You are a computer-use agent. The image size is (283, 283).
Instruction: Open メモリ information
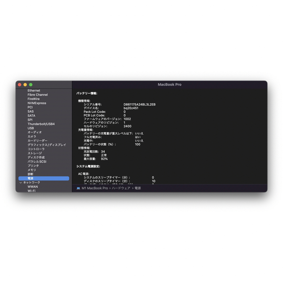click(32, 170)
